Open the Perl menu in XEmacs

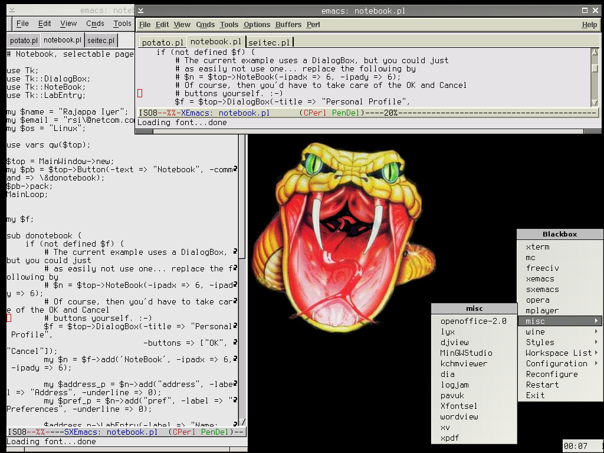point(313,25)
